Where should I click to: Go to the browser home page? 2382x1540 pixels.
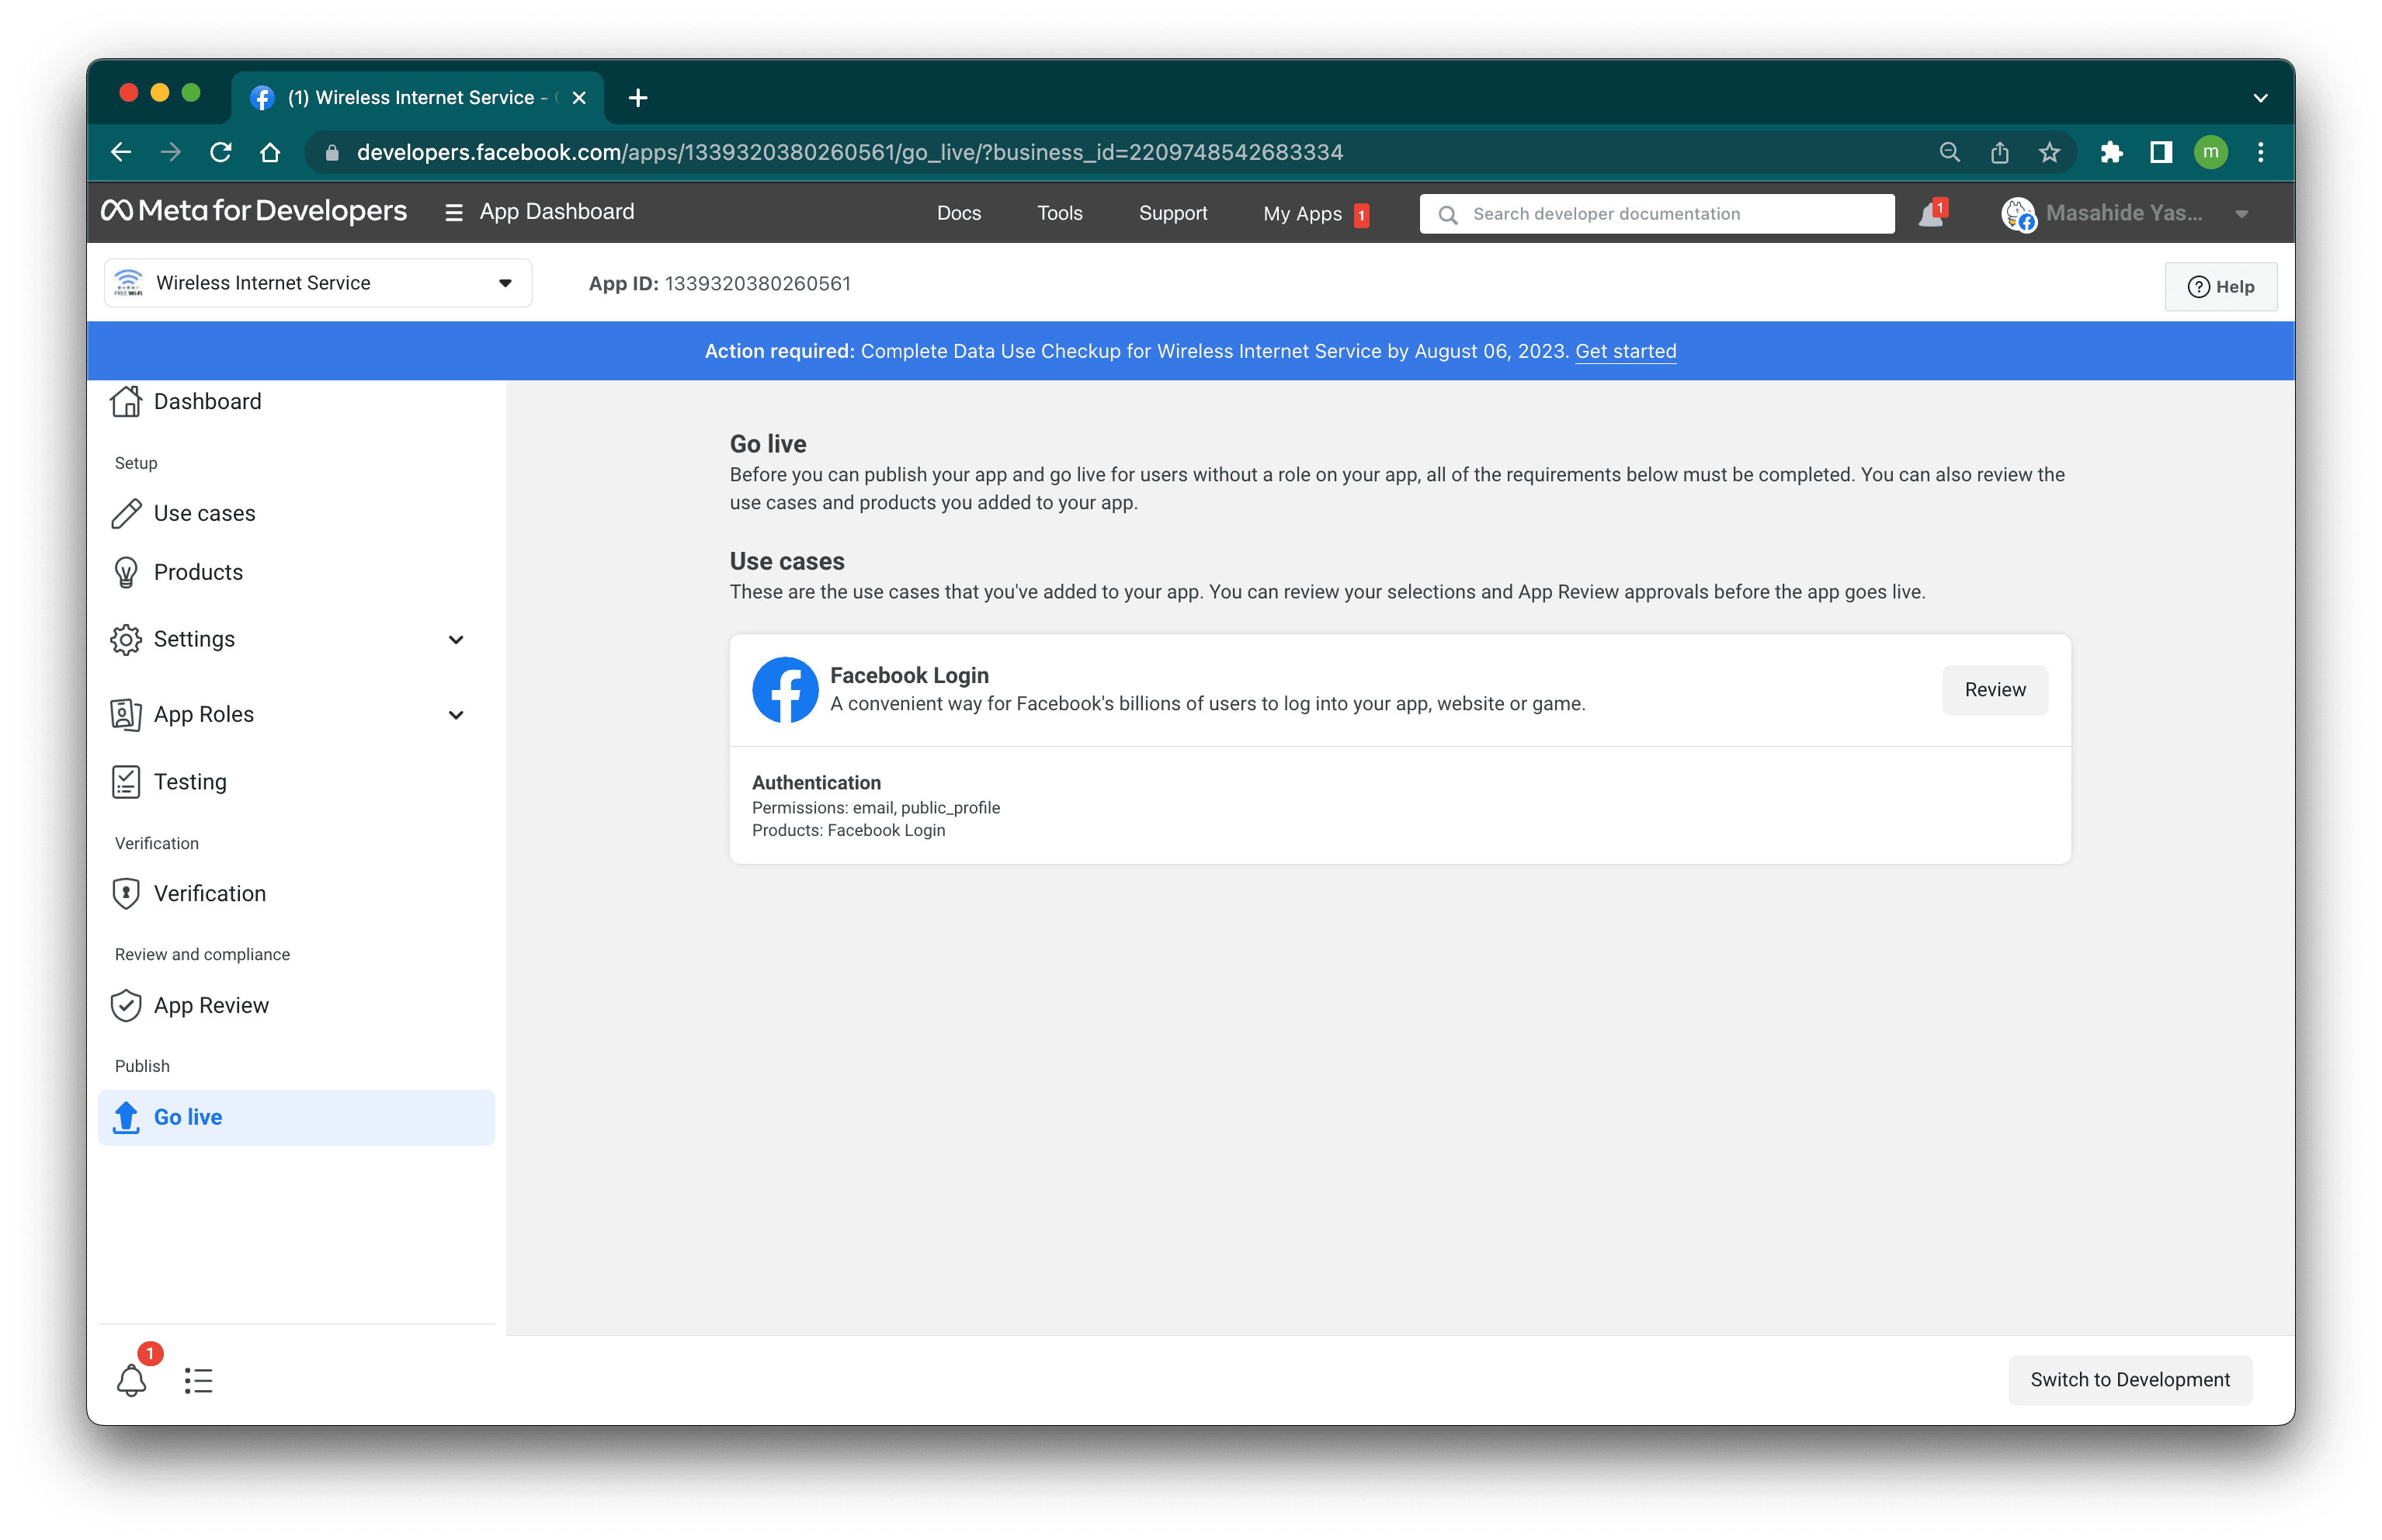coord(270,152)
